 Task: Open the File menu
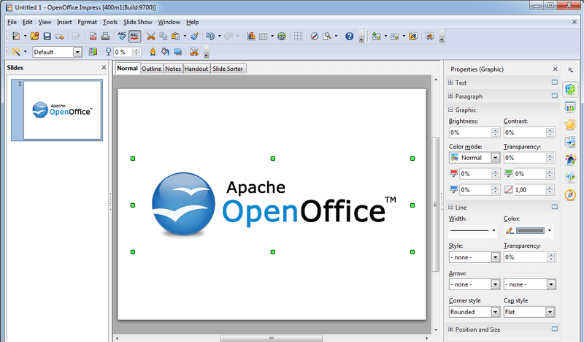pos(12,22)
